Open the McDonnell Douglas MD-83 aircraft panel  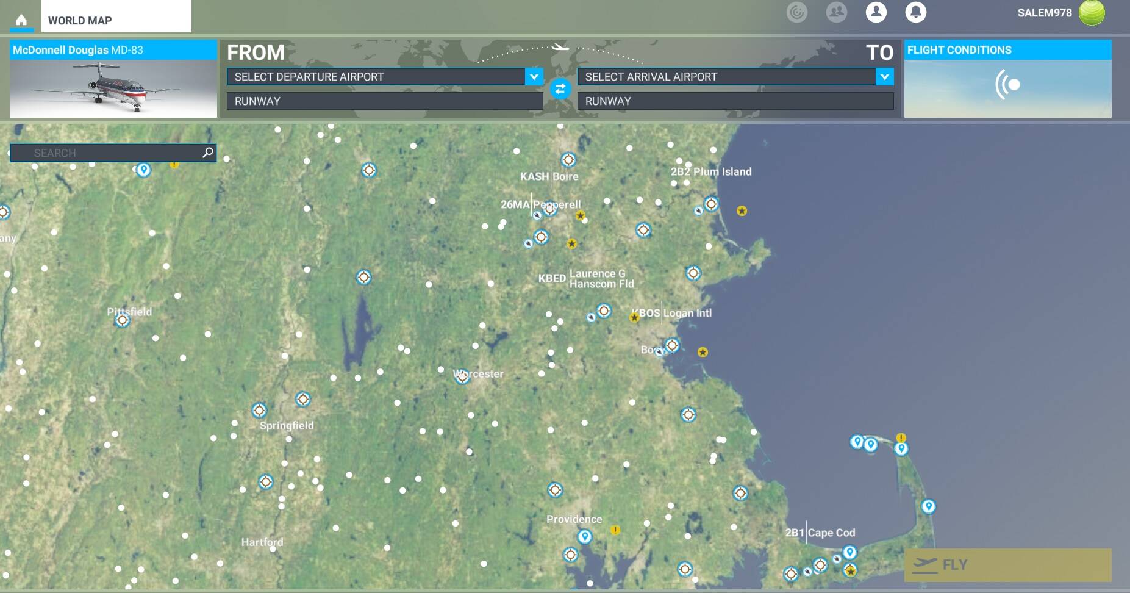113,79
